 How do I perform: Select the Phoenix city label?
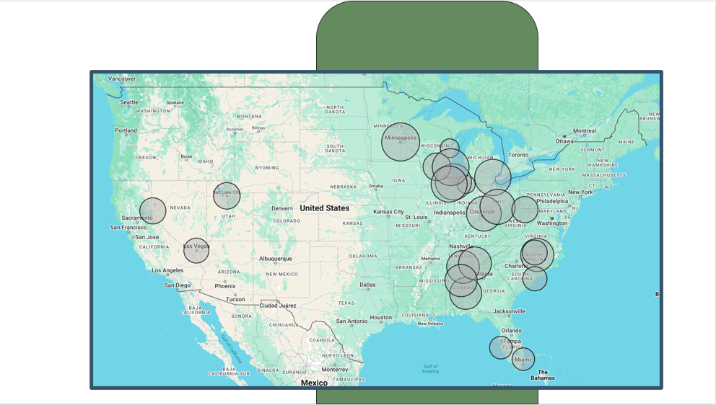click(225, 286)
